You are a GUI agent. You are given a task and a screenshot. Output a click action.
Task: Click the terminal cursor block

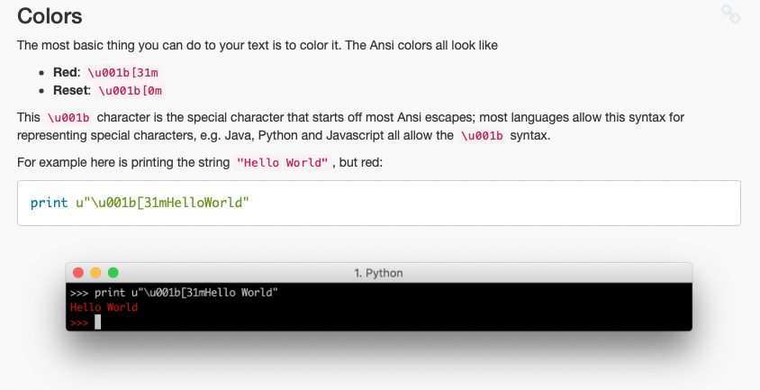[x=97, y=322]
